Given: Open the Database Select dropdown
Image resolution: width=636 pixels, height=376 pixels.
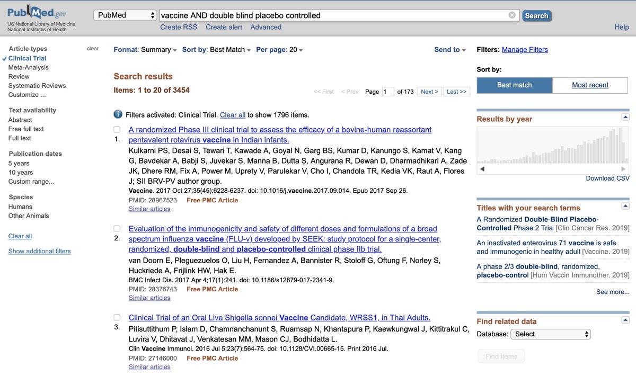Looking at the screenshot, I should (x=551, y=334).
